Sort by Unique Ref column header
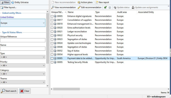171x98 pixels. (x=58, y=12)
